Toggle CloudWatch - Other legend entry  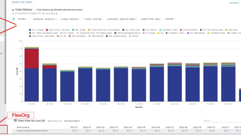click(x=168, y=30)
